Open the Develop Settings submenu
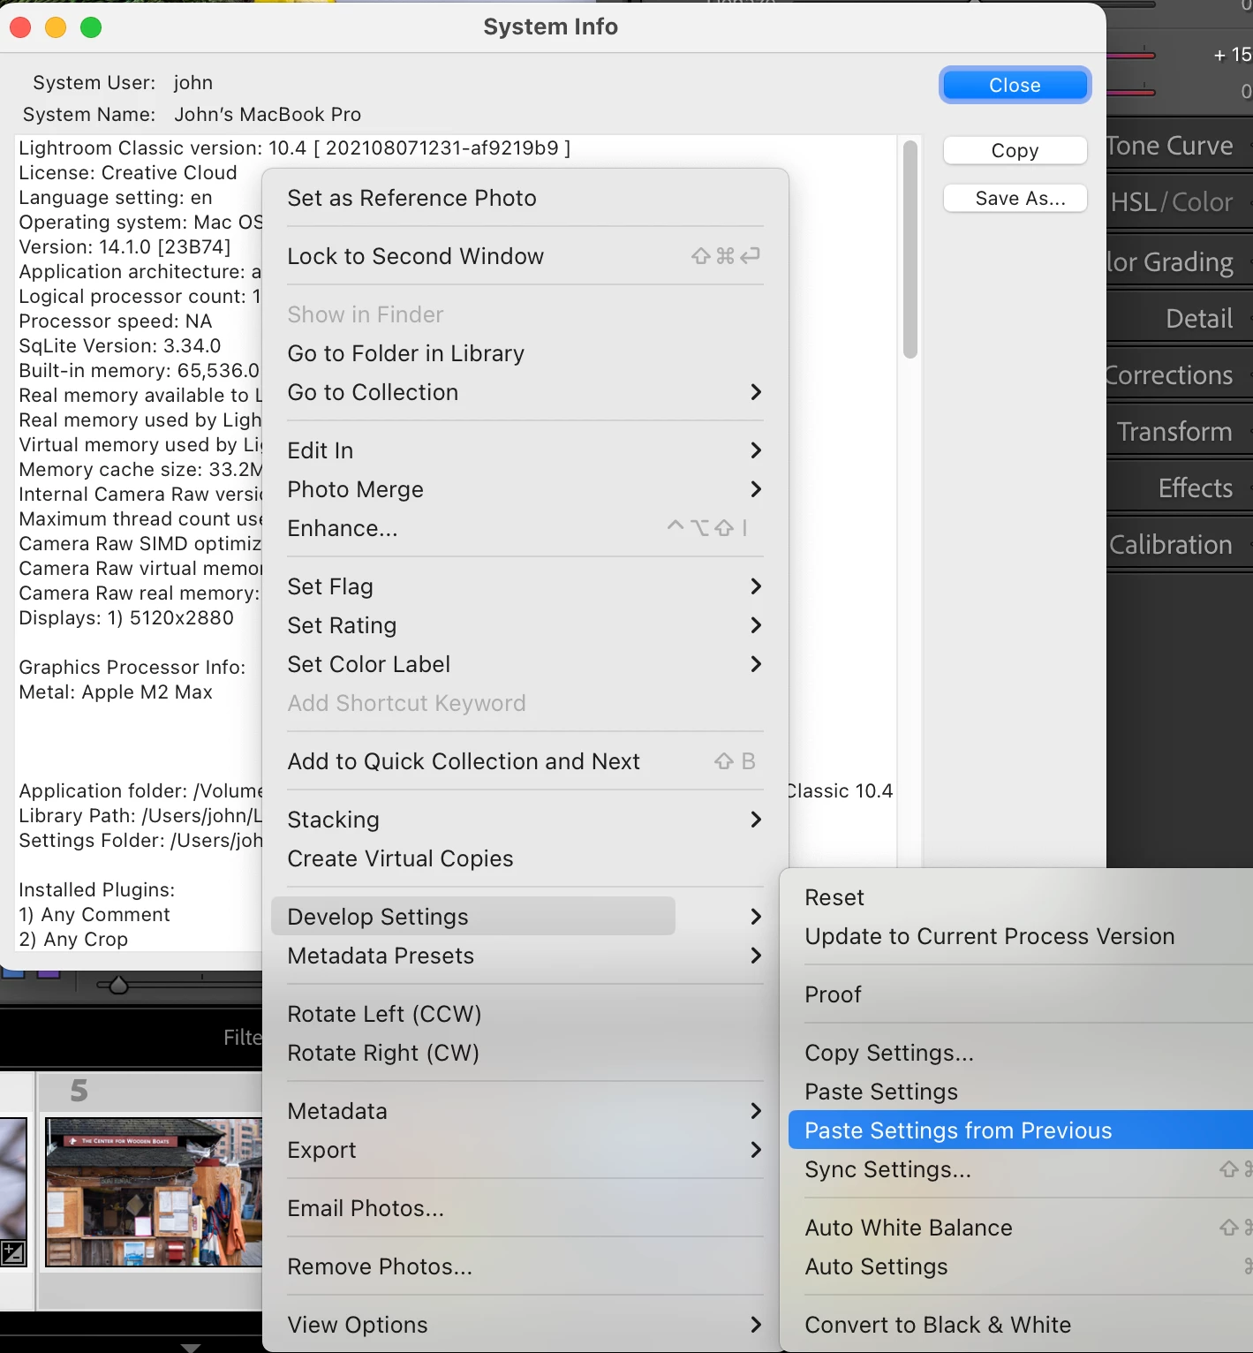1253x1353 pixels. [x=525, y=917]
